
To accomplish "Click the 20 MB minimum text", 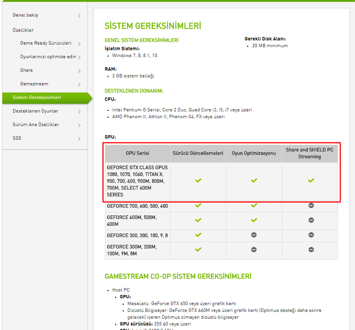I will click(x=270, y=46).
